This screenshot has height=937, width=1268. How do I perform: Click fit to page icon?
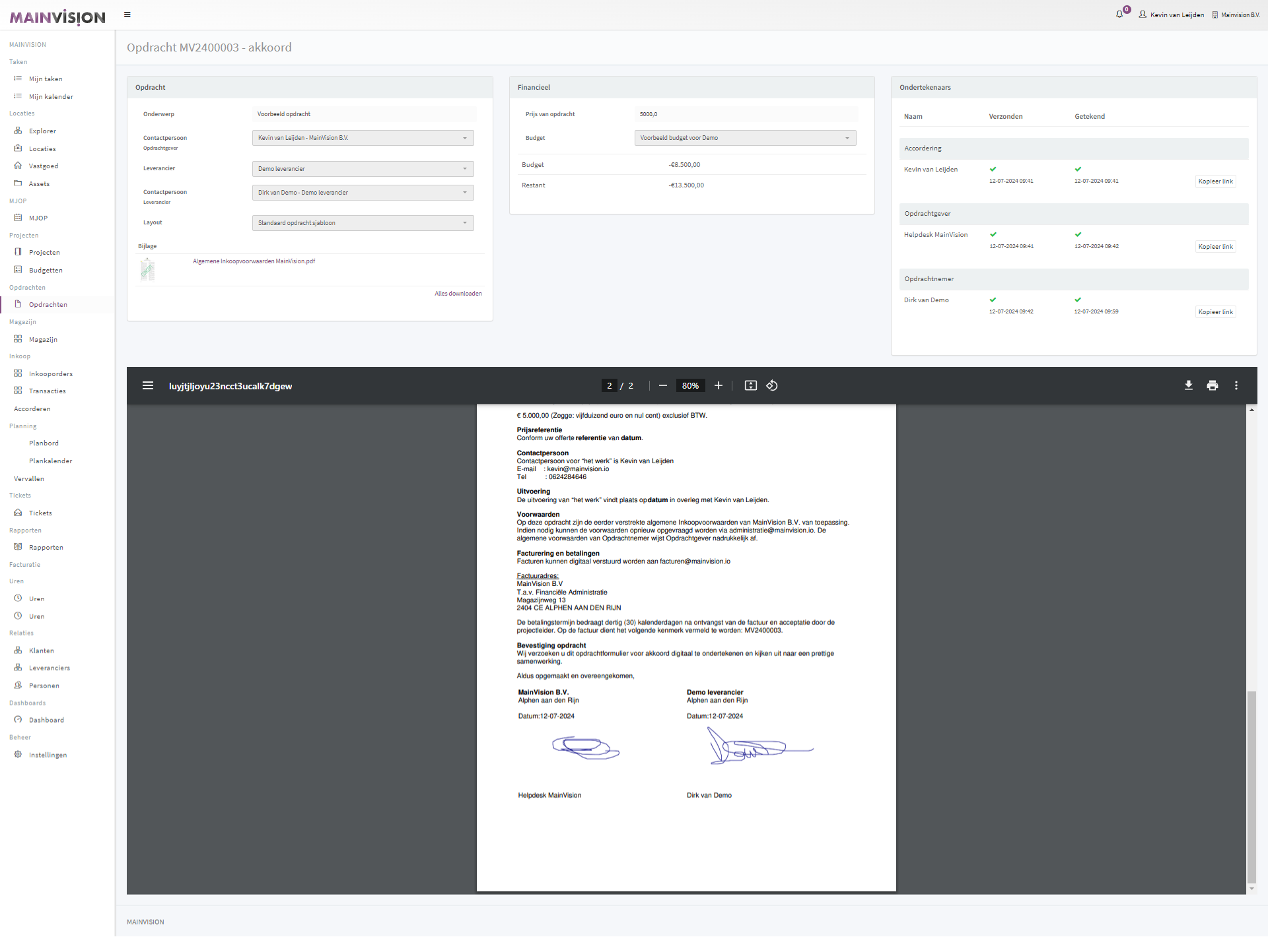point(750,385)
